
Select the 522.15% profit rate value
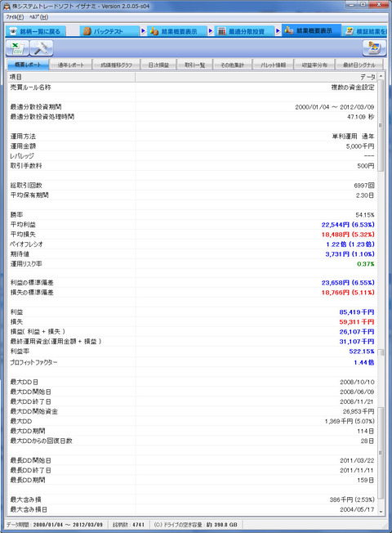pyautogui.click(x=362, y=352)
